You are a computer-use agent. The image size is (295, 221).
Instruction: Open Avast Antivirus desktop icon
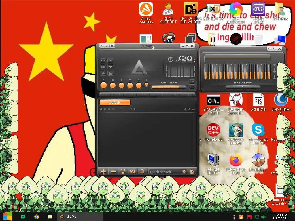146,13
